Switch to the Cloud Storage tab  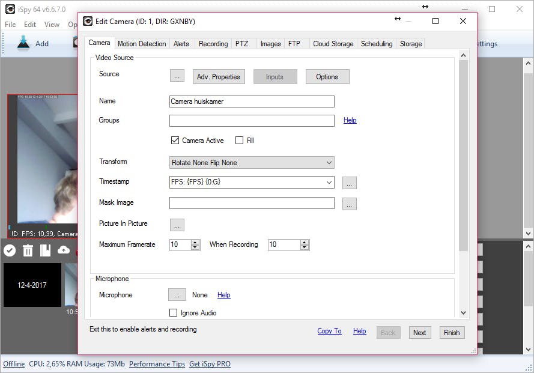(x=333, y=44)
